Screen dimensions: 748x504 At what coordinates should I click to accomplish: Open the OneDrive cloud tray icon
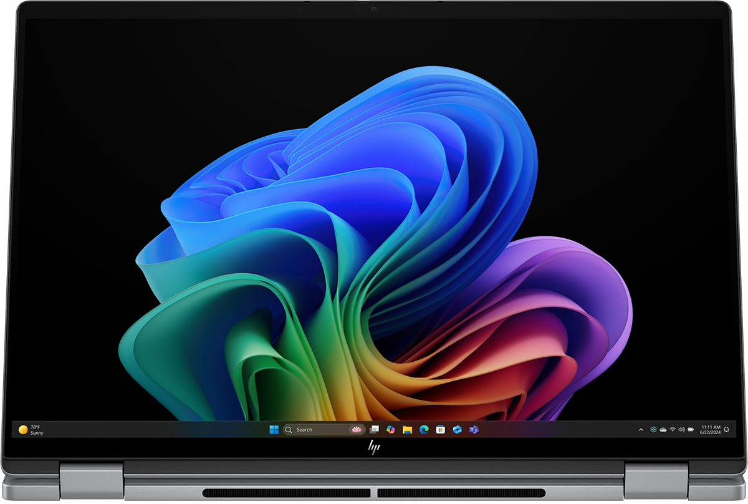(x=663, y=429)
